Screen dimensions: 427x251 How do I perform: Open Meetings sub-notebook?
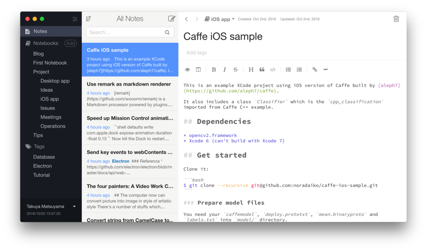click(x=51, y=117)
